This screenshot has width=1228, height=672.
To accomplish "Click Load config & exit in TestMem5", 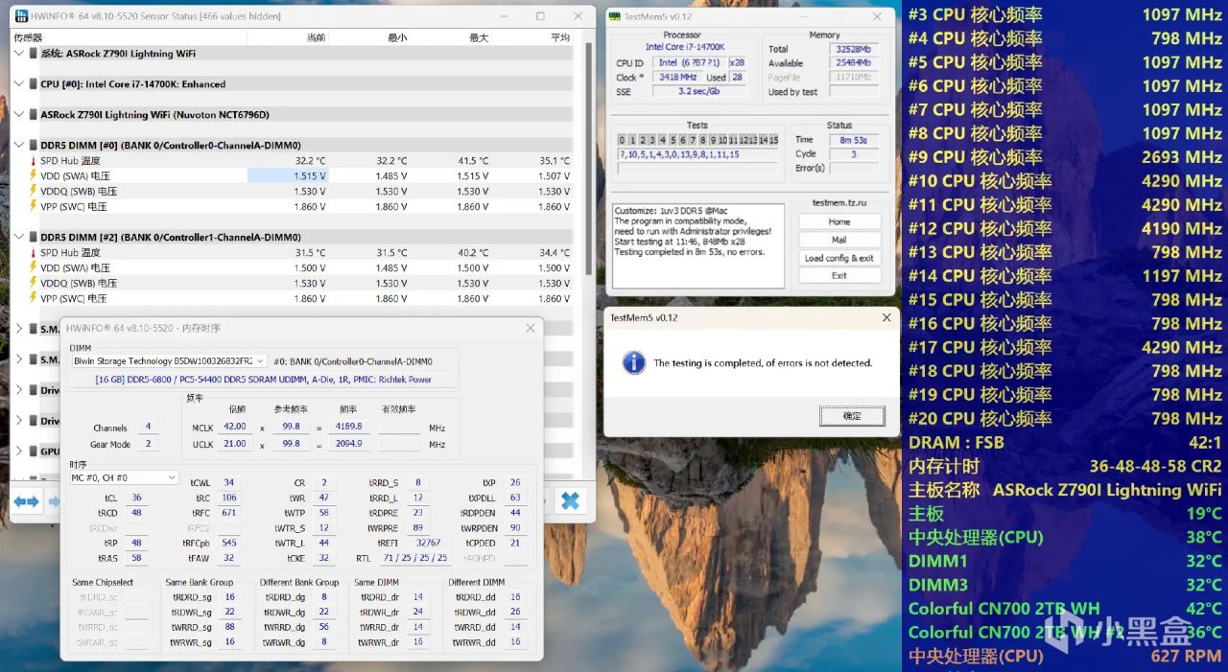I will (x=839, y=258).
